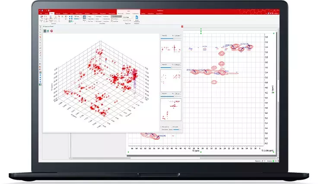Click the vertical scrollbar right of the 2D spectrum

click(278, 91)
